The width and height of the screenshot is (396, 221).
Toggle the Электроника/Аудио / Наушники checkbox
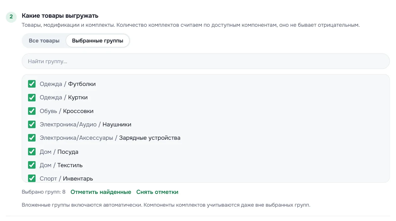(x=32, y=124)
